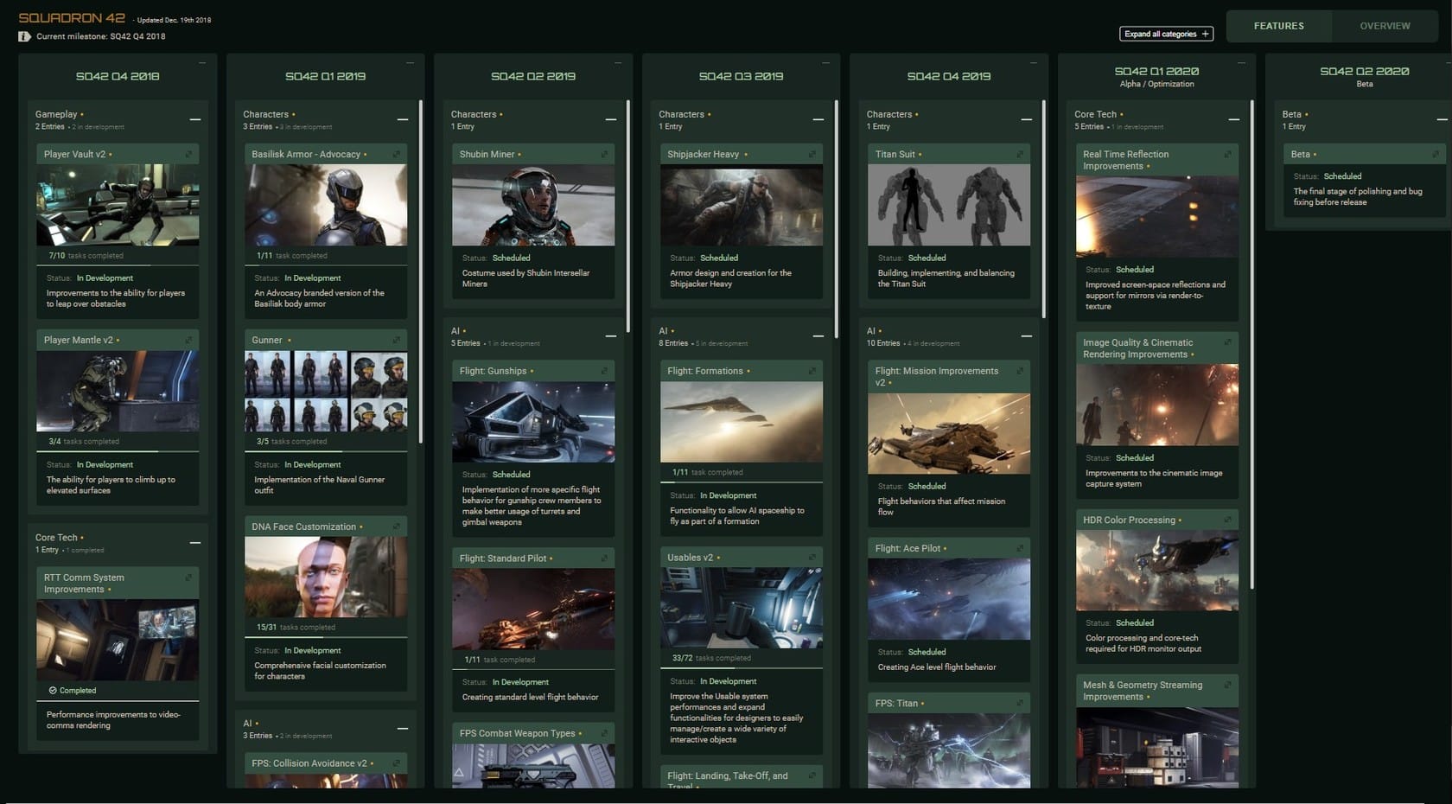
Task: Click the current milestone icon at top left
Action: [24, 36]
